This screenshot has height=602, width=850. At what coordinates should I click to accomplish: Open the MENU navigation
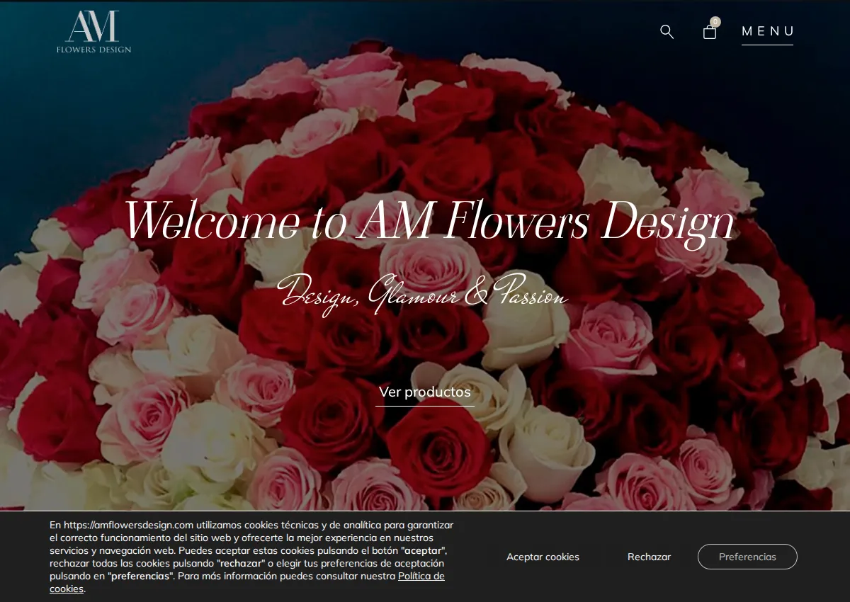tap(768, 31)
